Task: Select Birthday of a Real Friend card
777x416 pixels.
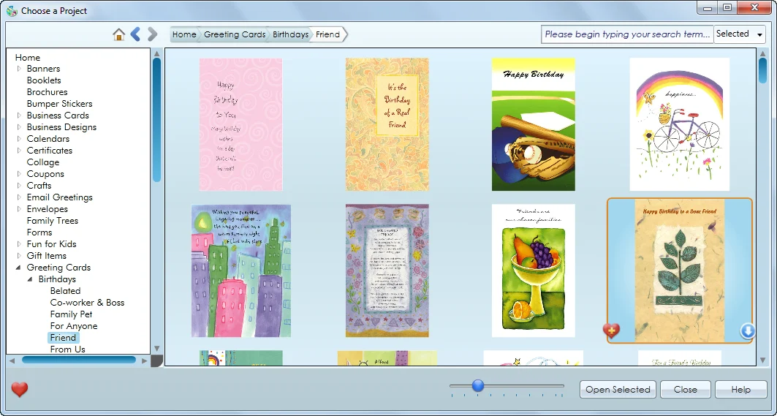Action: (x=387, y=124)
